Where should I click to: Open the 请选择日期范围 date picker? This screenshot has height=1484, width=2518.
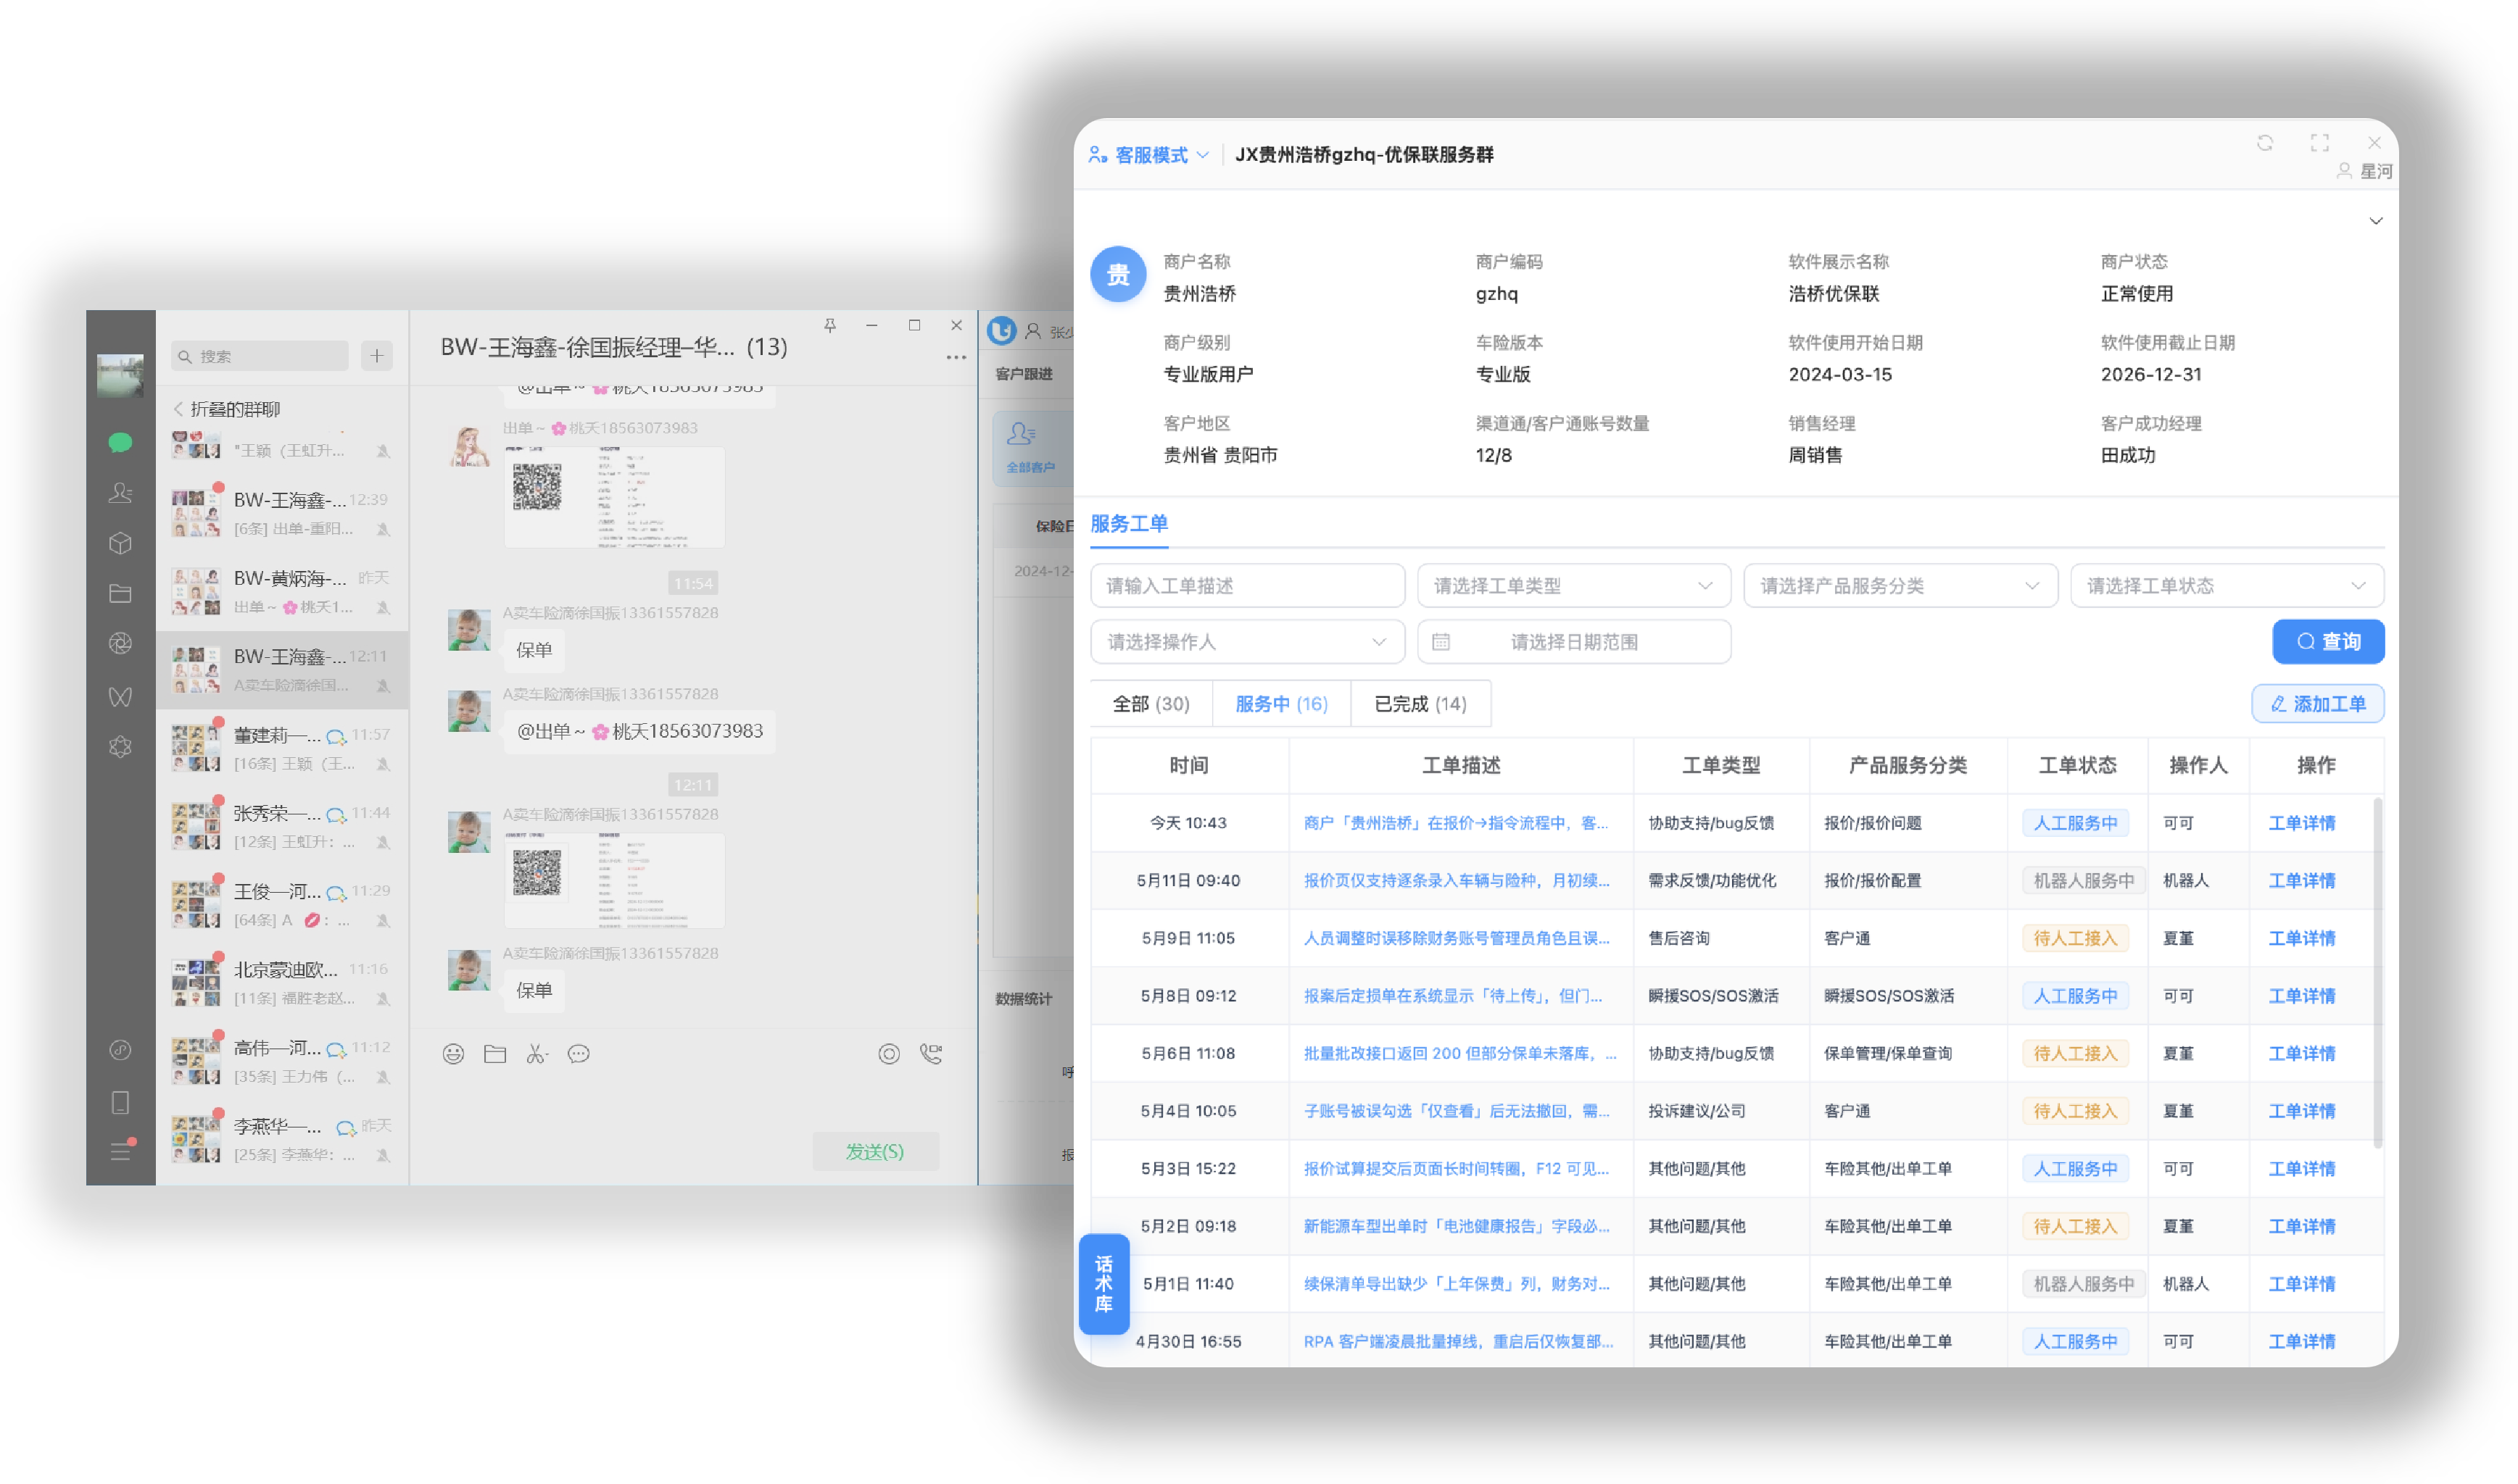tap(1573, 642)
